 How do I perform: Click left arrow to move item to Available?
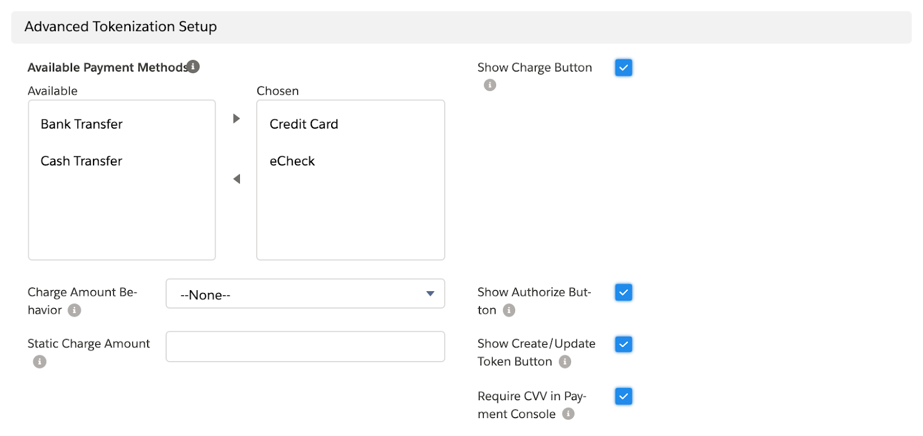tap(236, 179)
